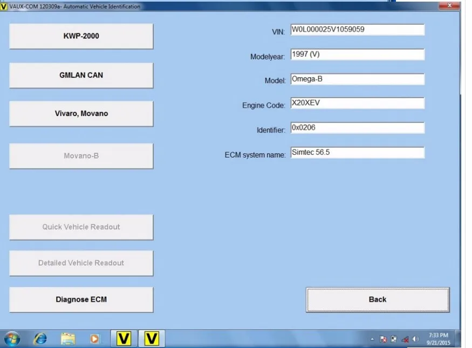
Task: Click the Model field containing Omega-B
Action: coord(358,79)
